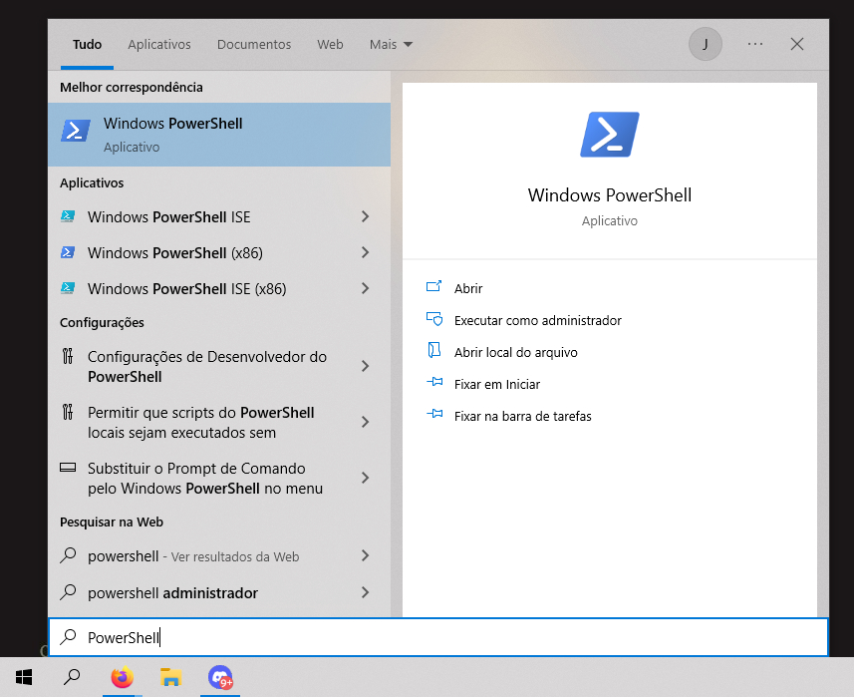Click the Executar como administrador shield icon

(x=434, y=319)
